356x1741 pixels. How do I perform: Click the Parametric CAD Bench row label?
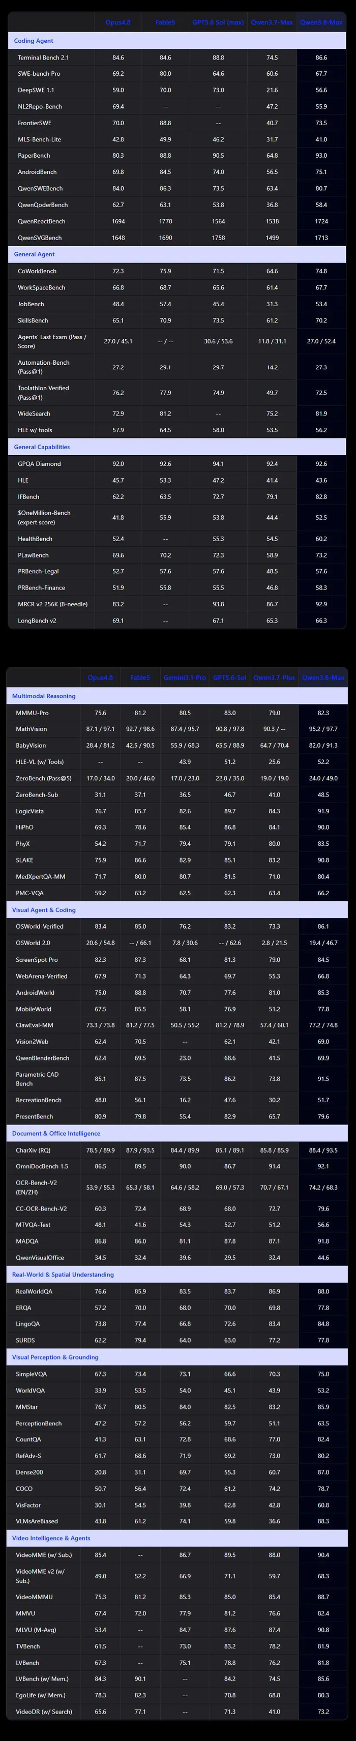click(37, 1079)
